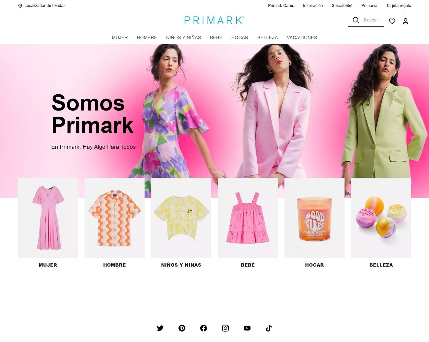Choose the bath bombs BELLEZA tile
The height and width of the screenshot is (342, 429).
(381, 218)
